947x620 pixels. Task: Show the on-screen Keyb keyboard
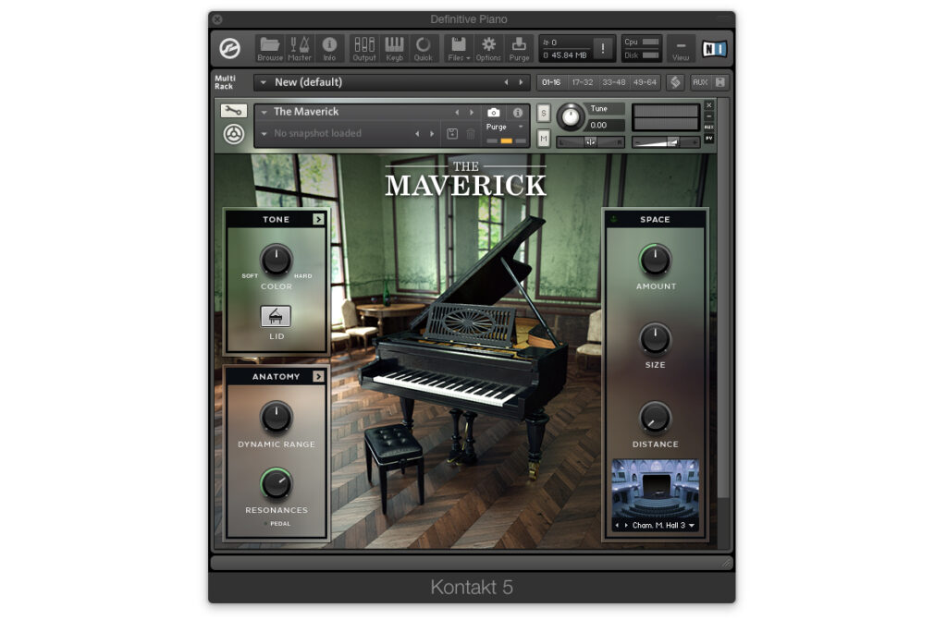tap(394, 48)
